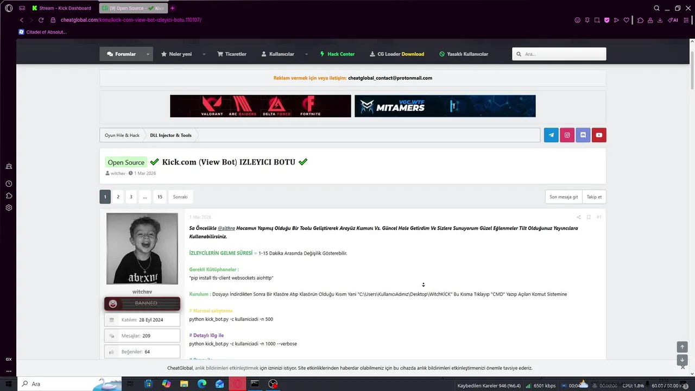The width and height of the screenshot is (695, 391).
Task: Open the extensions puzzle icon
Action: click(640, 20)
